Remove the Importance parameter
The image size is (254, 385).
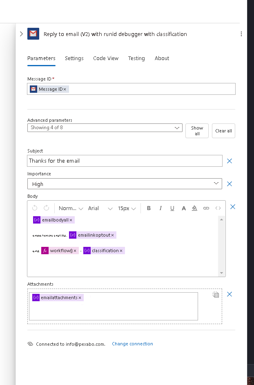click(229, 184)
